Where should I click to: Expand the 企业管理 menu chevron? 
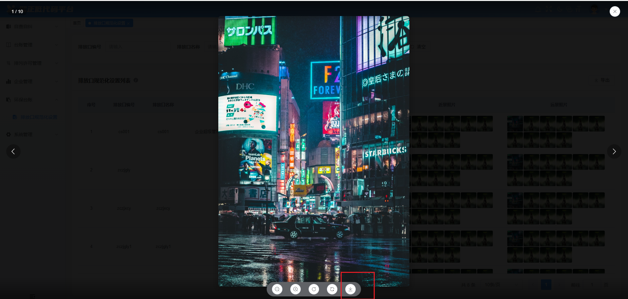(x=57, y=81)
